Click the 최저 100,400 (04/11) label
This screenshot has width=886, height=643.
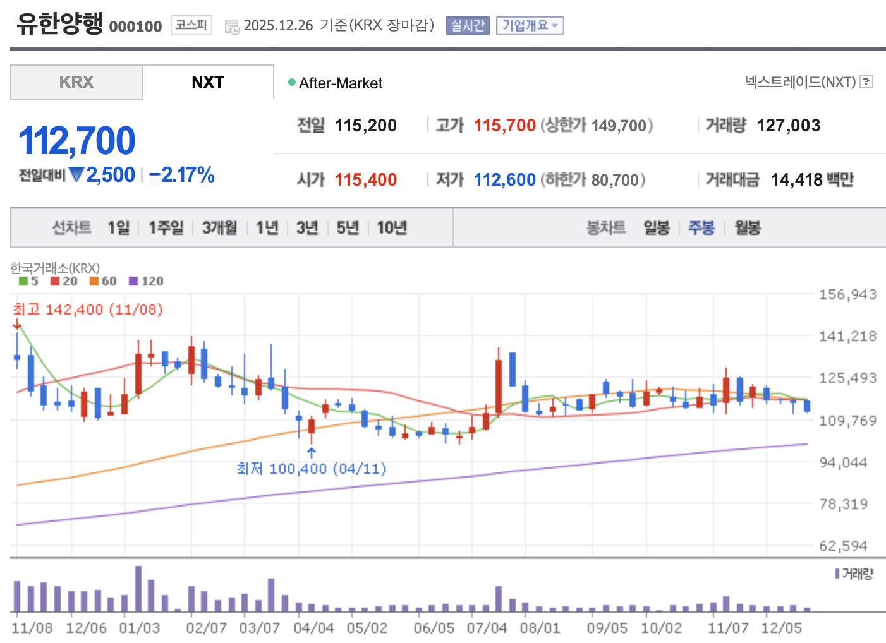point(312,469)
